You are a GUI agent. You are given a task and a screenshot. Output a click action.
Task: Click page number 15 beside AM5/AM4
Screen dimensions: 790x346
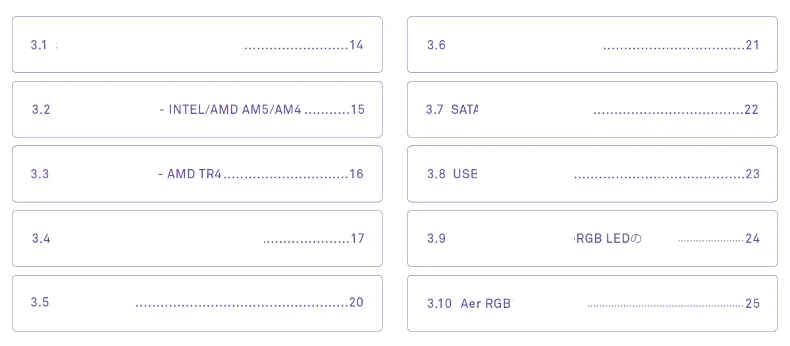(357, 110)
